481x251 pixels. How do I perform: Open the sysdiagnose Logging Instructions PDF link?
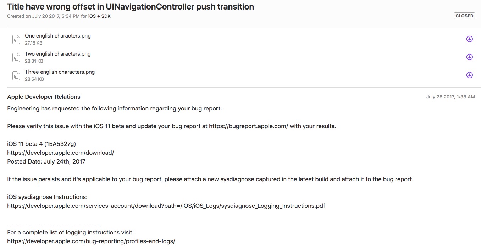tap(166, 206)
